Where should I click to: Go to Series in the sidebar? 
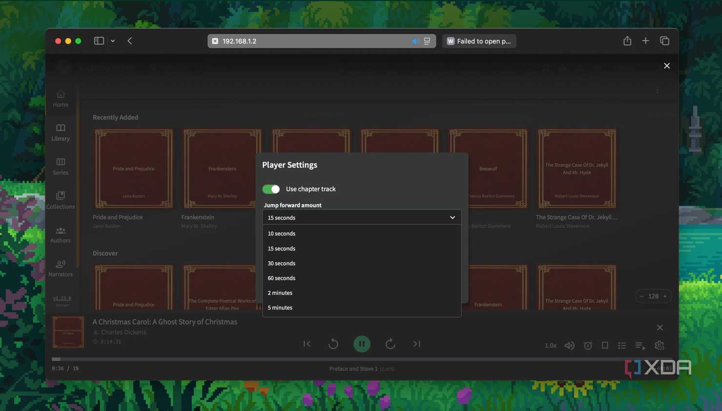pos(60,167)
